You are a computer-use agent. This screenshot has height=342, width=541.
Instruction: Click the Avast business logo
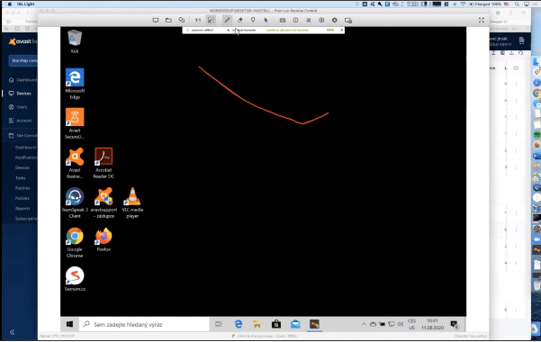[23, 41]
